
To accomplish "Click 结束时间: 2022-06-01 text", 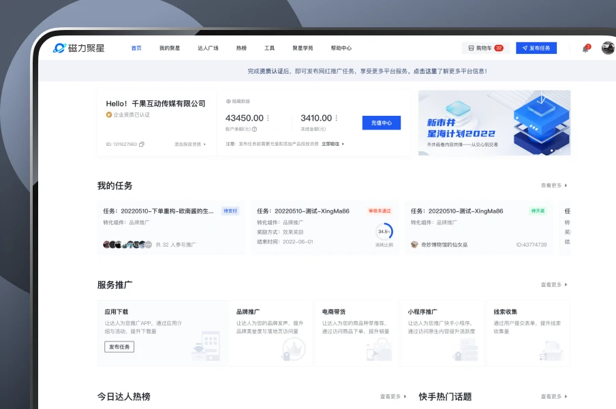I will coord(285,241).
